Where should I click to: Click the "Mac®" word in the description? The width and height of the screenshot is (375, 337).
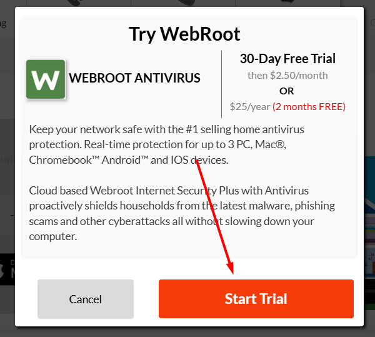click(x=270, y=144)
